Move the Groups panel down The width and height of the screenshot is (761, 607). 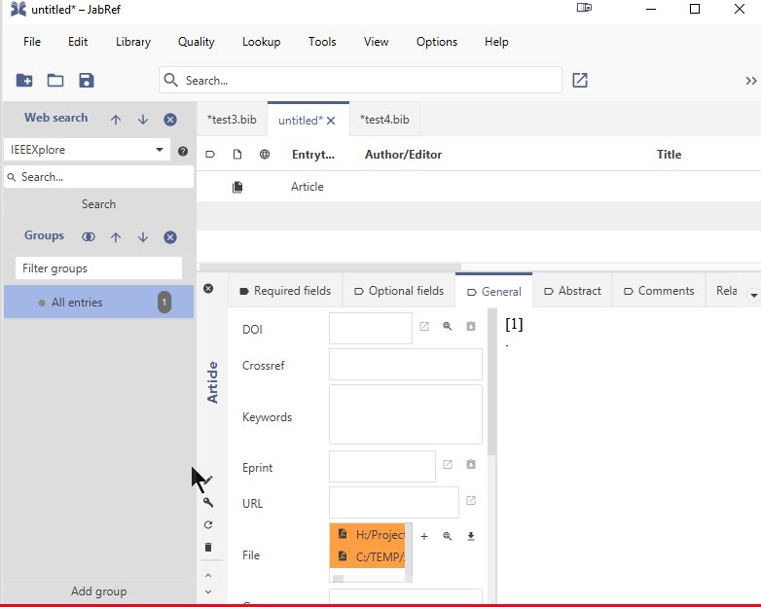point(143,236)
